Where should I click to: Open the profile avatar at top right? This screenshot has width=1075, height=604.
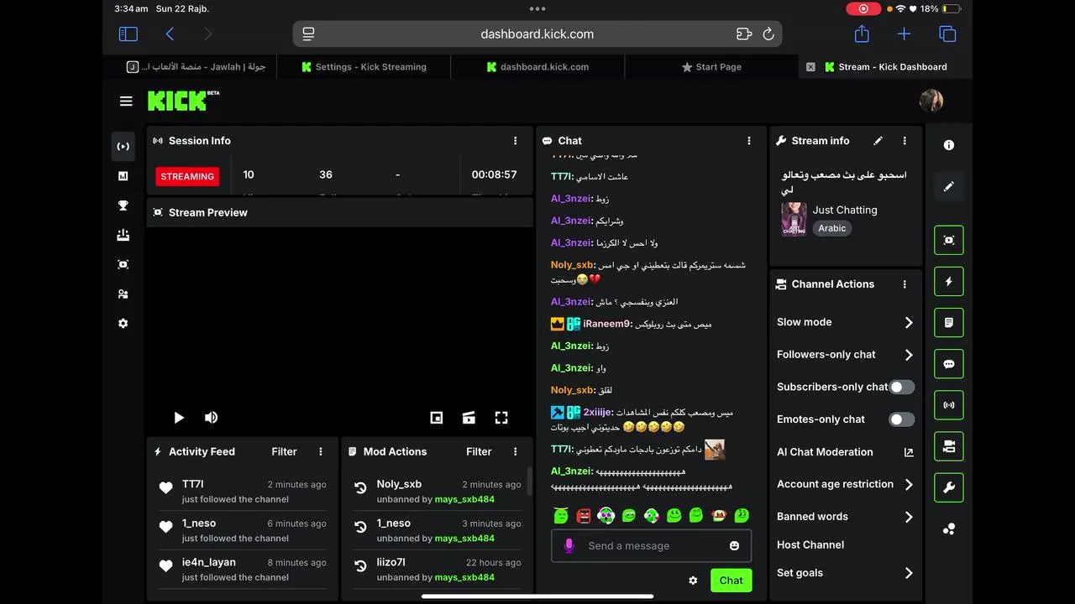[931, 101]
